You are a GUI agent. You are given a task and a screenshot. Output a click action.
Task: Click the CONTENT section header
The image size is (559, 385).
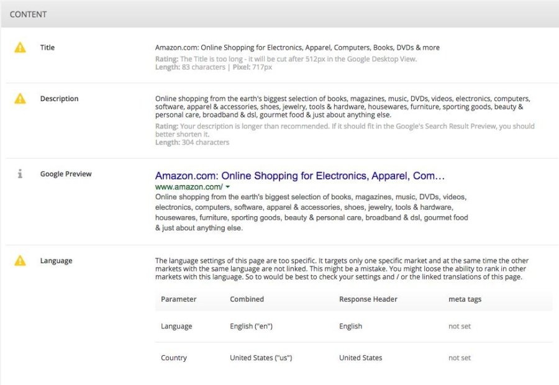pos(28,14)
